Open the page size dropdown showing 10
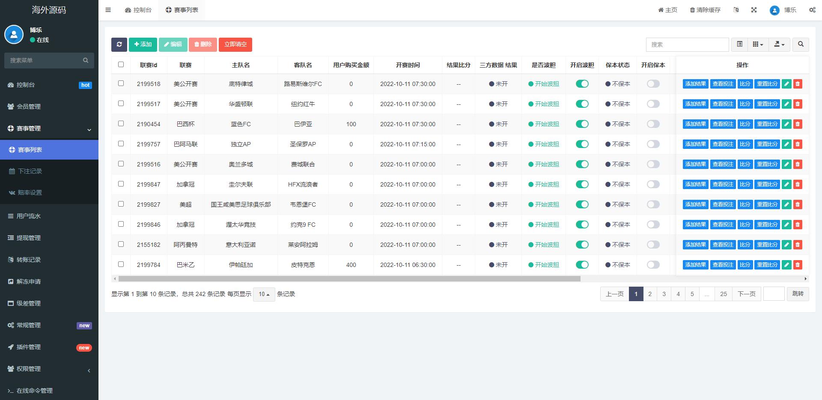822x400 pixels. (264, 294)
